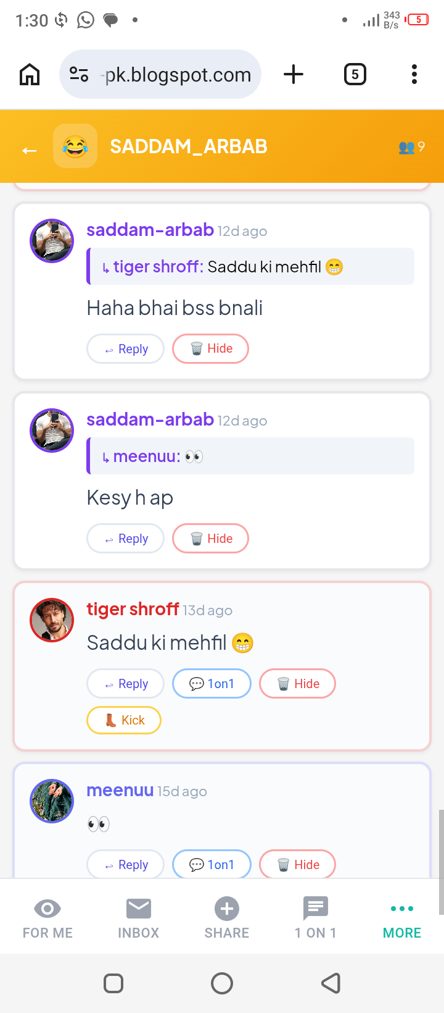Open a new tab with plus icon
444x1013 pixels.
(294, 75)
